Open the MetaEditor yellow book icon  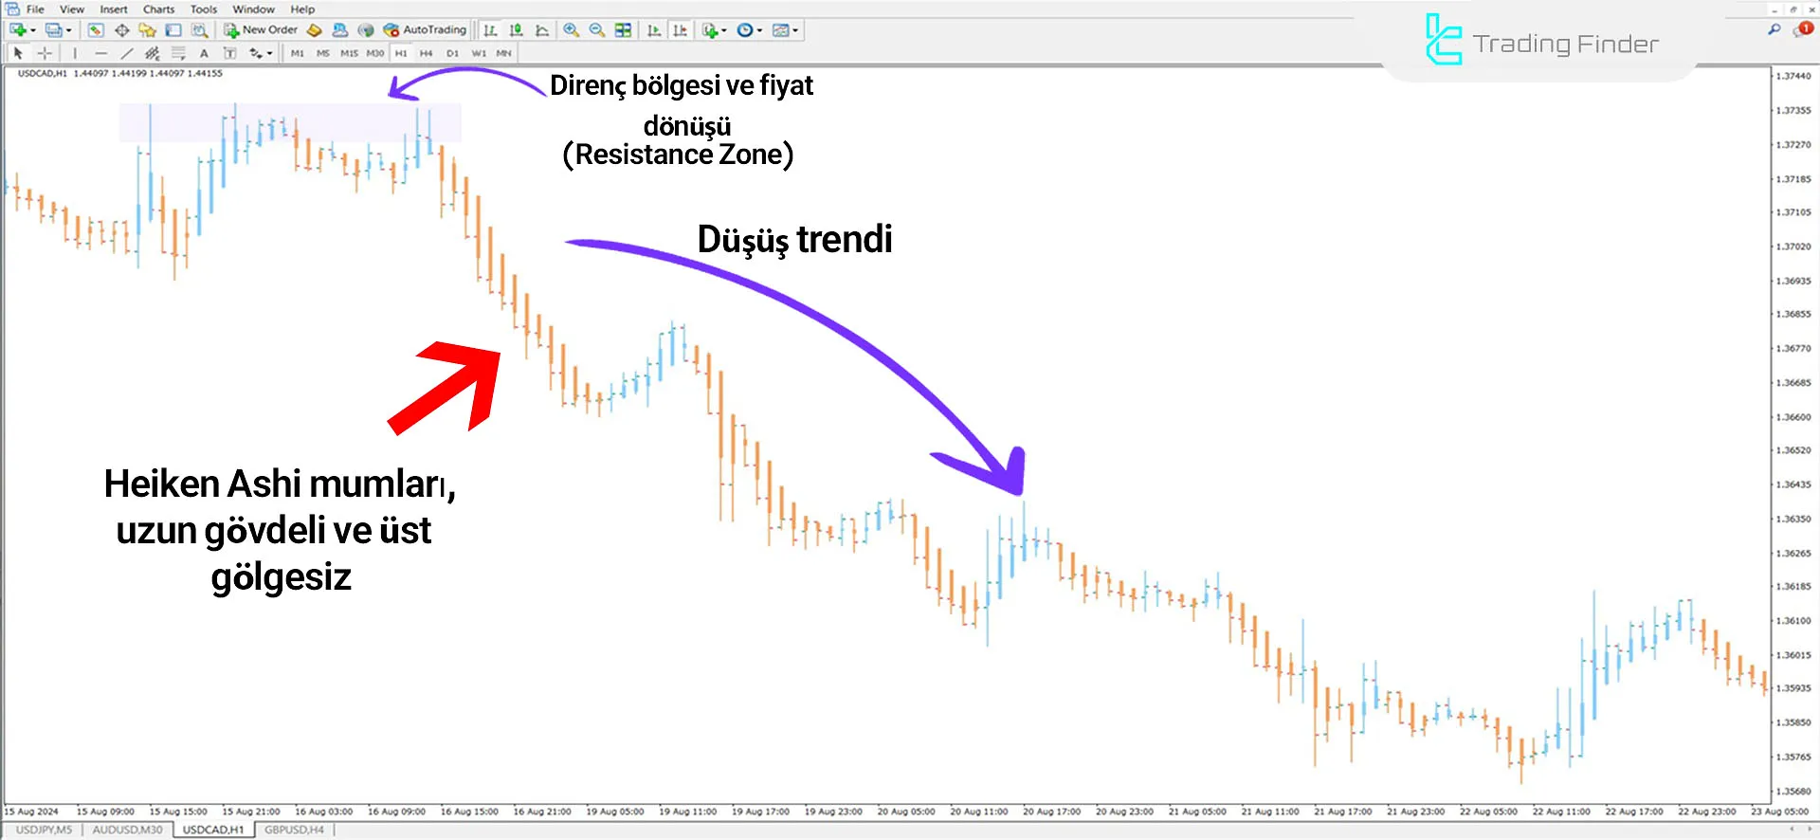(314, 30)
